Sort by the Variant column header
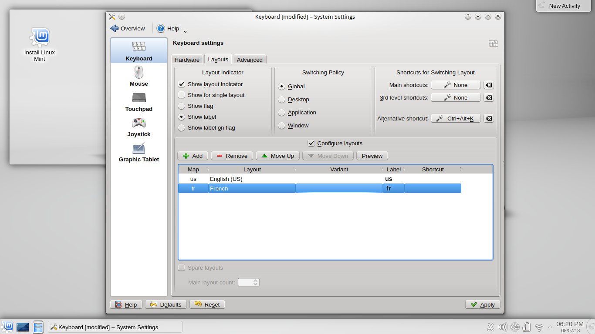595x334 pixels. [x=339, y=170]
